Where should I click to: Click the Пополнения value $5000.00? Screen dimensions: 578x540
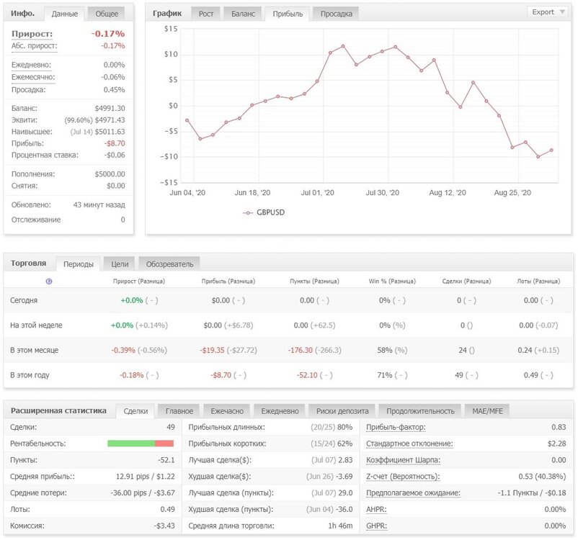point(110,174)
